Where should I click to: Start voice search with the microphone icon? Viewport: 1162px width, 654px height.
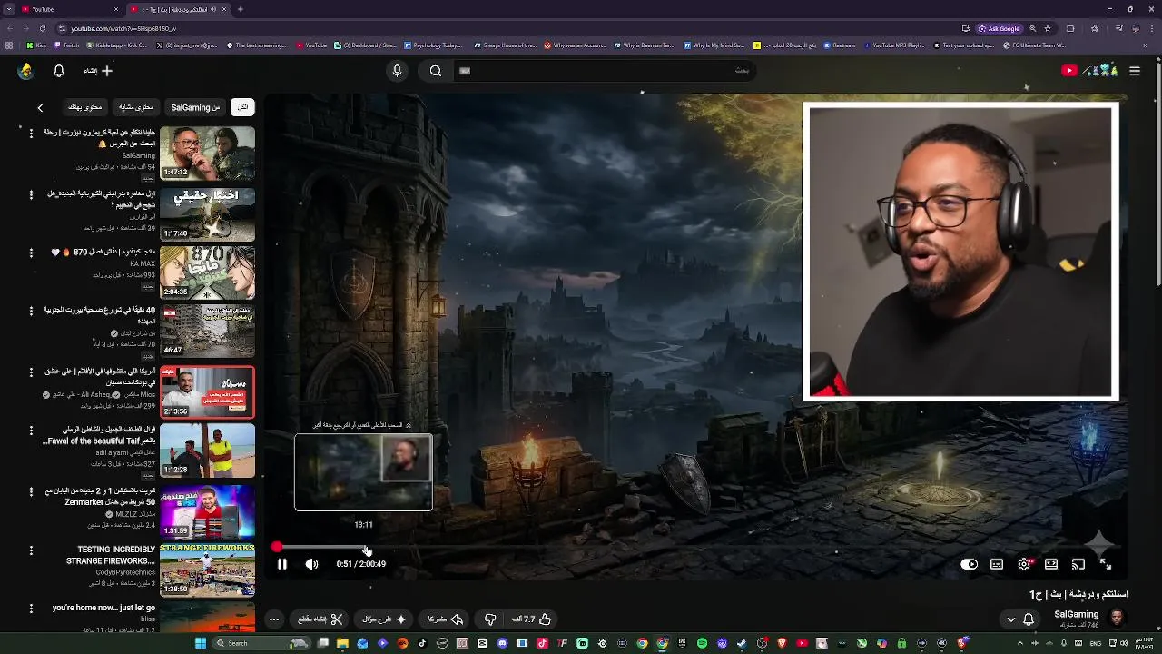[397, 71]
